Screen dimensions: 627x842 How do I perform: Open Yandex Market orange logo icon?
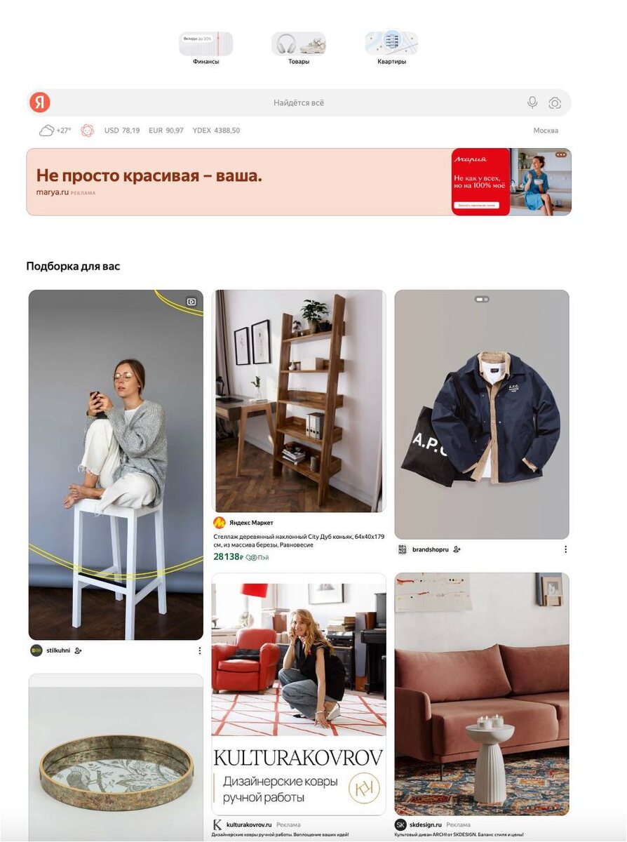pyautogui.click(x=220, y=523)
